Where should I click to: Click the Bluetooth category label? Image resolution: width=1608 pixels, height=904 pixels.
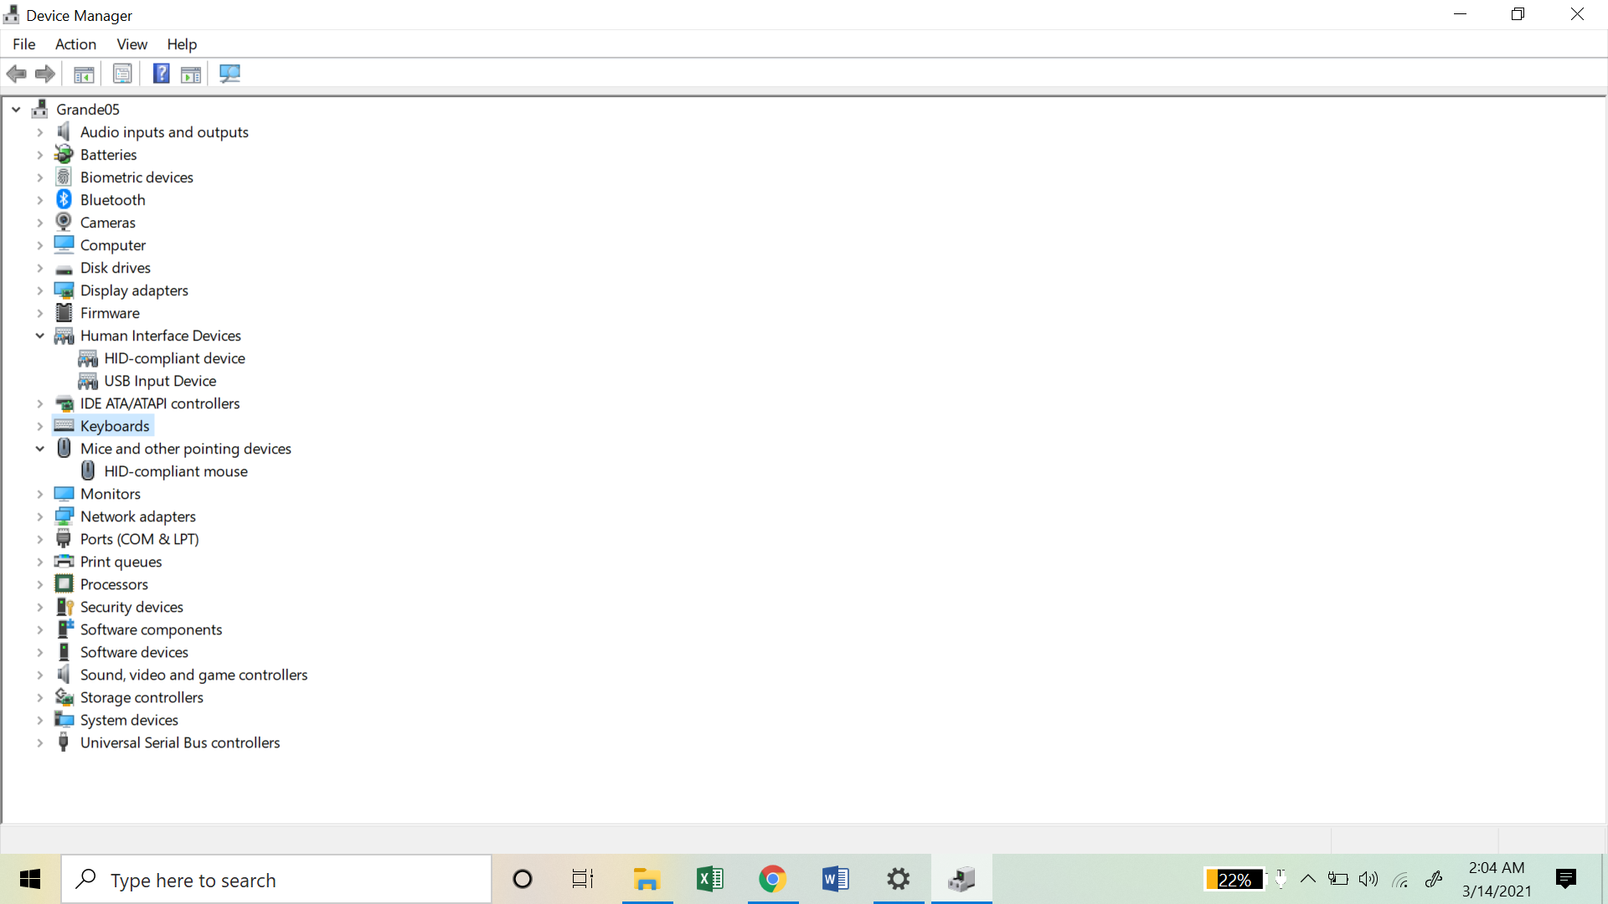(113, 200)
